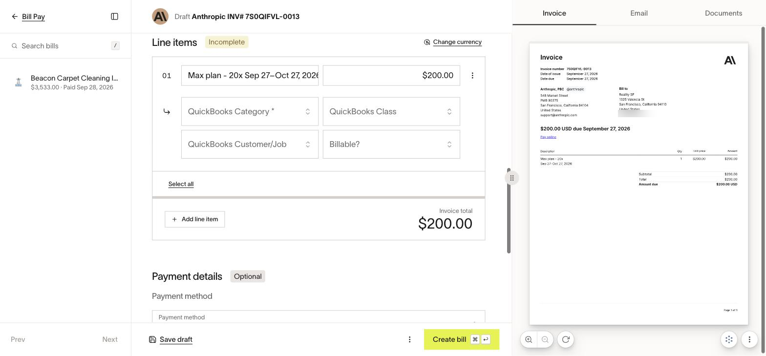Click the Optional badge by Payment details
Viewport: 766px width, 356px height.
(248, 276)
